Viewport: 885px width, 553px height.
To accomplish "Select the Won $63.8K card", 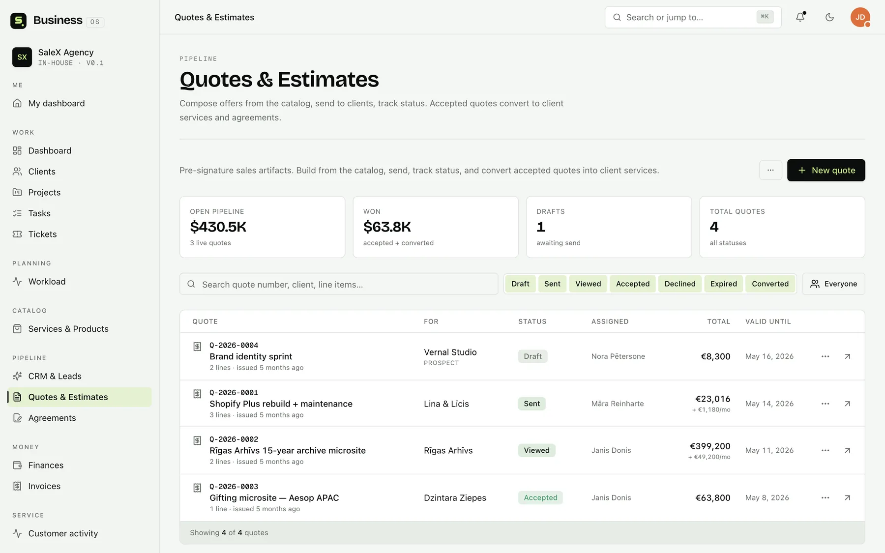I will [436, 227].
